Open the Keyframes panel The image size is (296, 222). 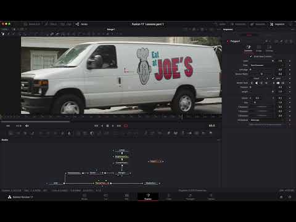coord(238,24)
